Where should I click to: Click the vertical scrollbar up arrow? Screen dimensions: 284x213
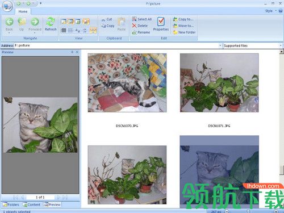[x=282, y=51]
